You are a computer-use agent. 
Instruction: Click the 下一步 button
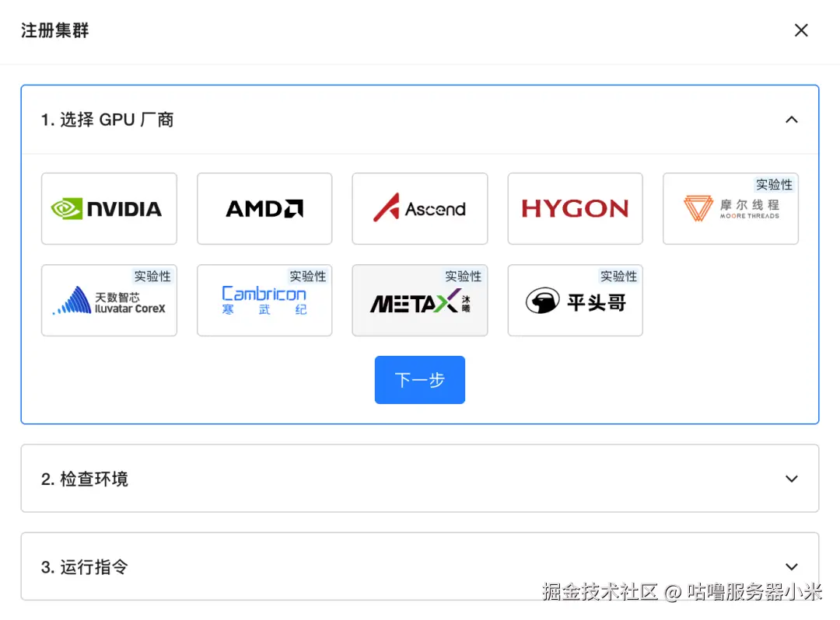pyautogui.click(x=420, y=380)
